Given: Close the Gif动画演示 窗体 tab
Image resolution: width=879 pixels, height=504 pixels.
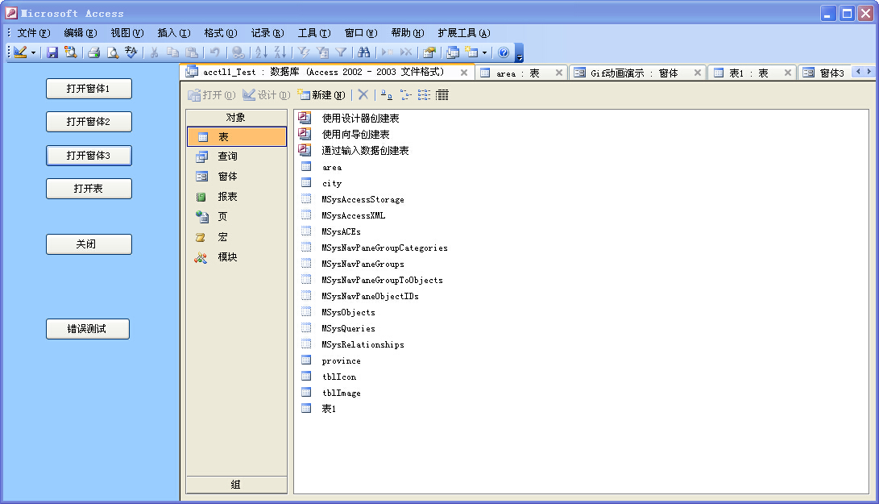Looking at the screenshot, I should tap(698, 73).
